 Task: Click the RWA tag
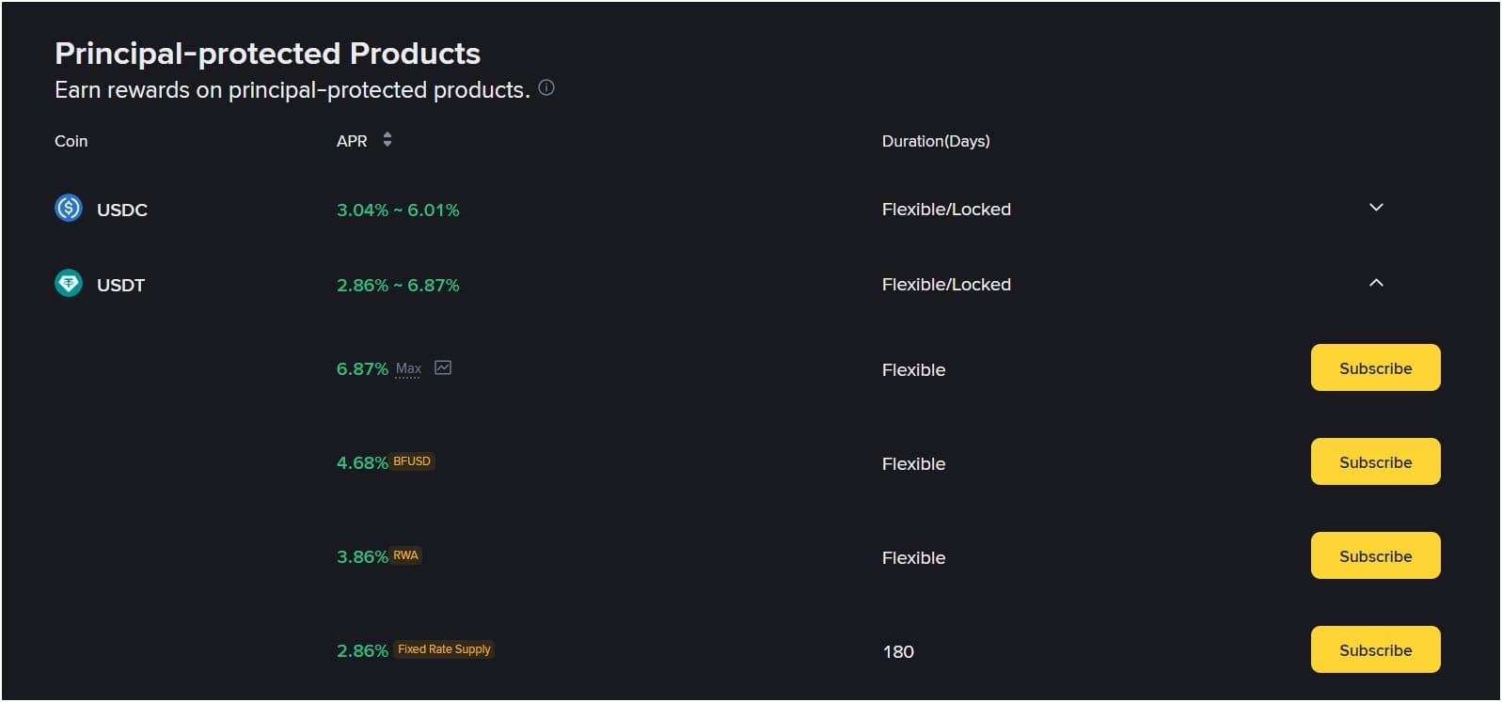click(404, 554)
